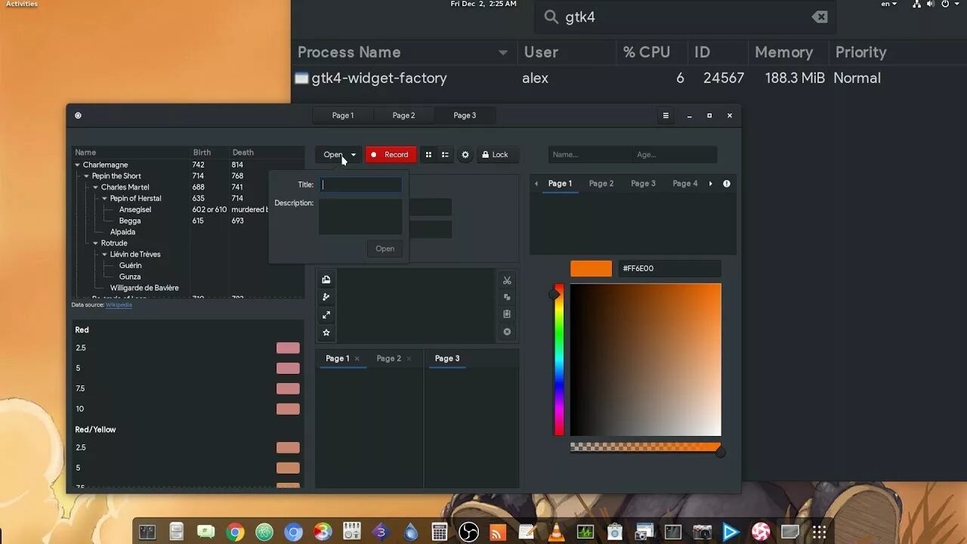Click the #FF6E00 hex color field
Viewport: 967px width, 544px height.
(x=669, y=268)
